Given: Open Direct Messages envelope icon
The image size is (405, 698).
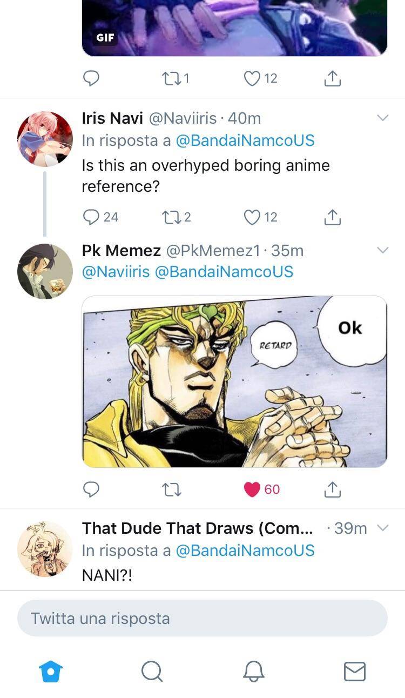Looking at the screenshot, I should tap(354, 672).
